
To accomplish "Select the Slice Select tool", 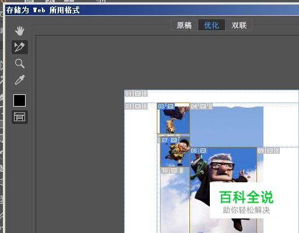I will click(x=20, y=47).
